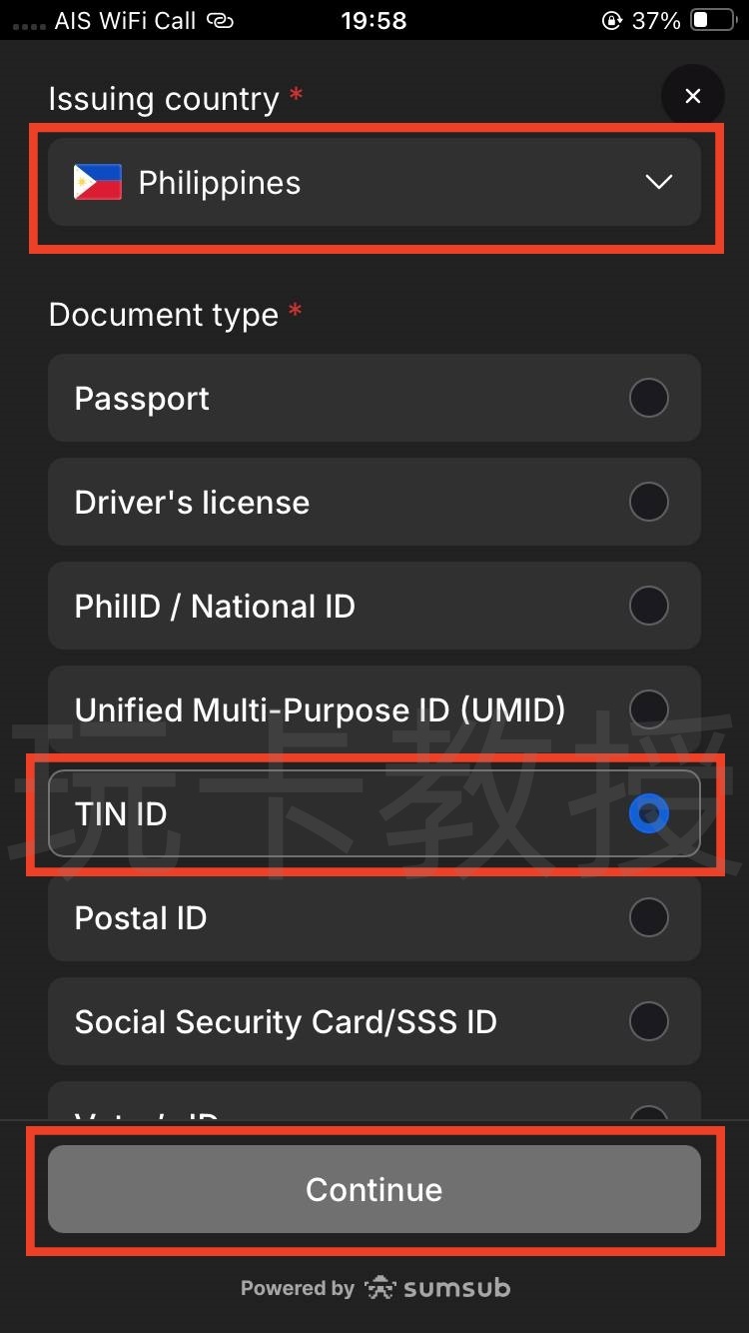Image resolution: width=749 pixels, height=1333 pixels.
Task: Select Postal ID radio button
Action: (x=648, y=917)
